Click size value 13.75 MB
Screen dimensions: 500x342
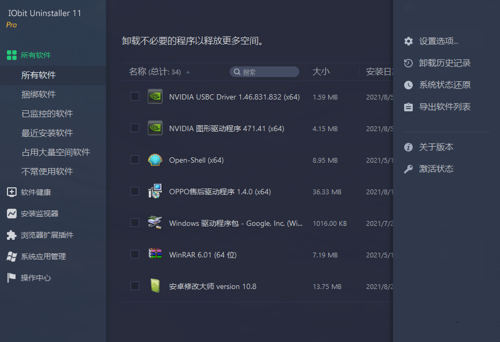click(327, 286)
